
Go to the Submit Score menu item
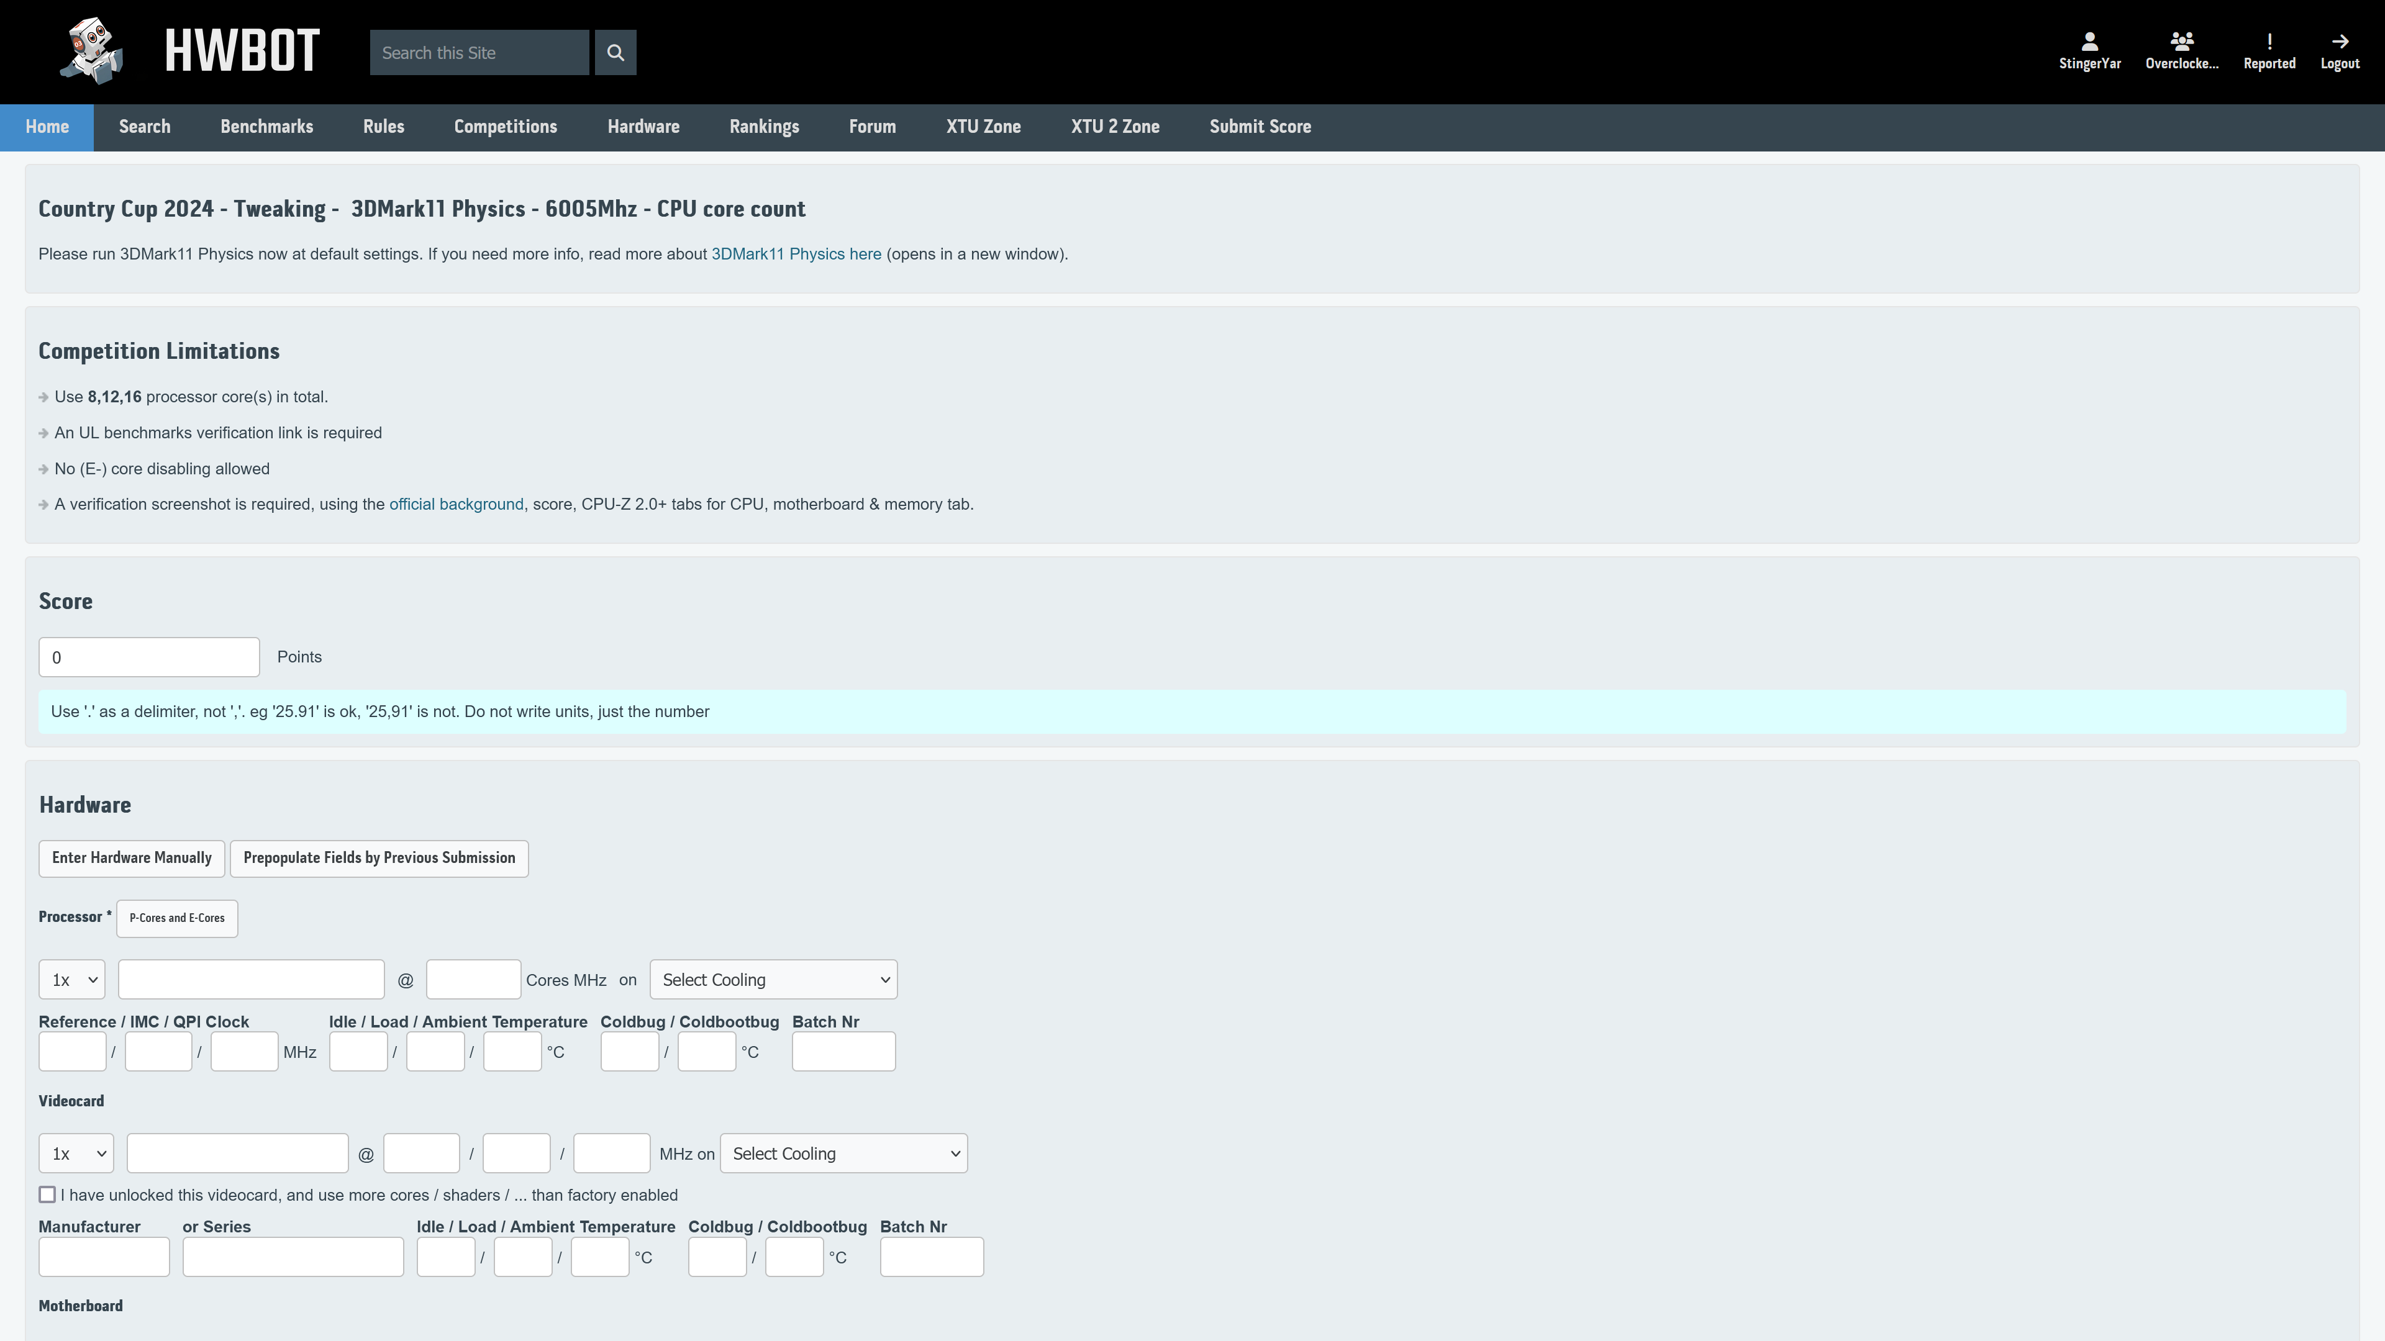[x=1259, y=127]
